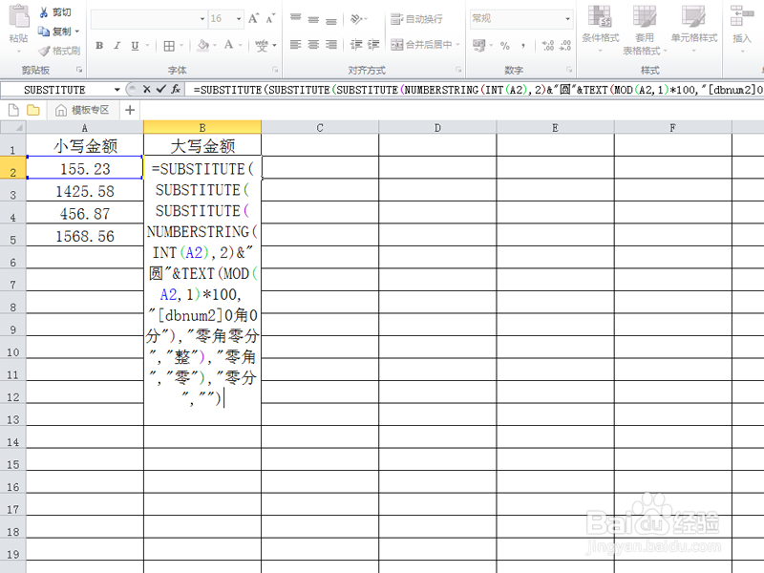
Task: Apply comma thousands separator style
Action: (x=522, y=45)
